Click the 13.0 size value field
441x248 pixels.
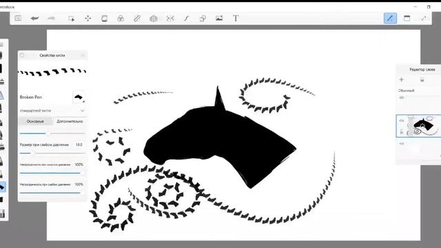click(x=79, y=145)
